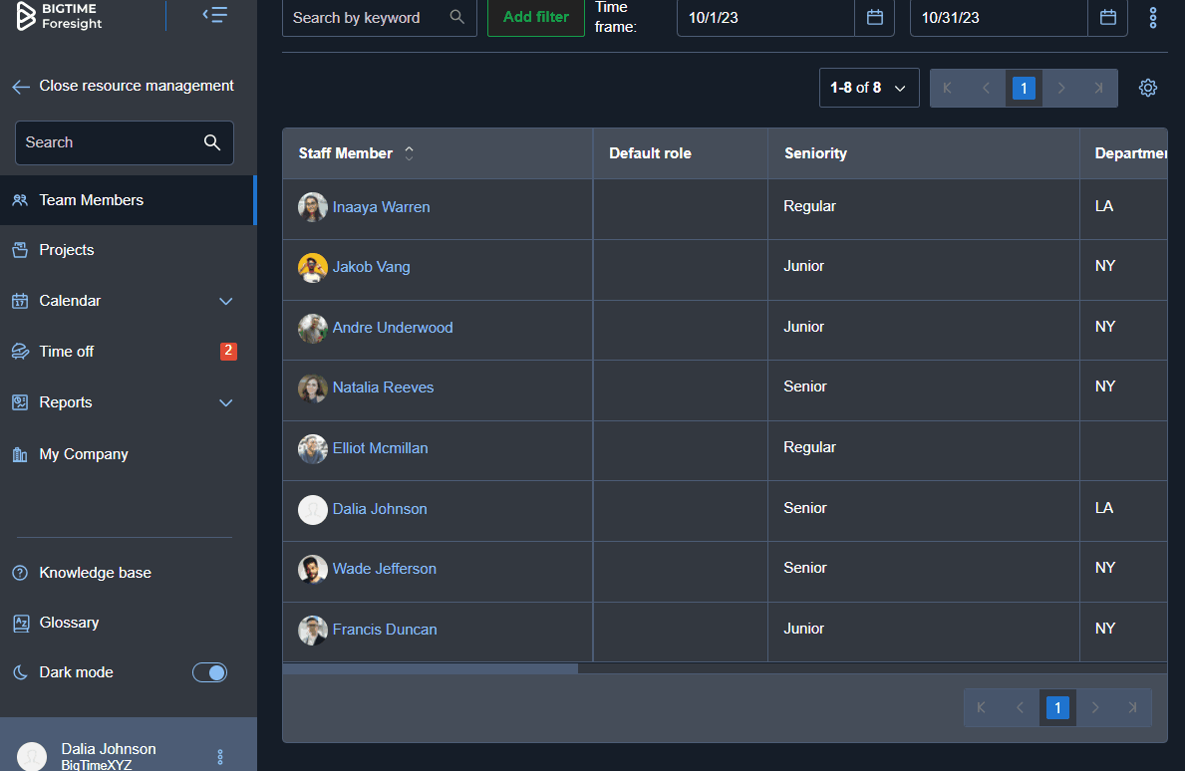Collapse the sidebar using the menu icon
This screenshot has width=1185, height=771.
pyautogui.click(x=214, y=14)
